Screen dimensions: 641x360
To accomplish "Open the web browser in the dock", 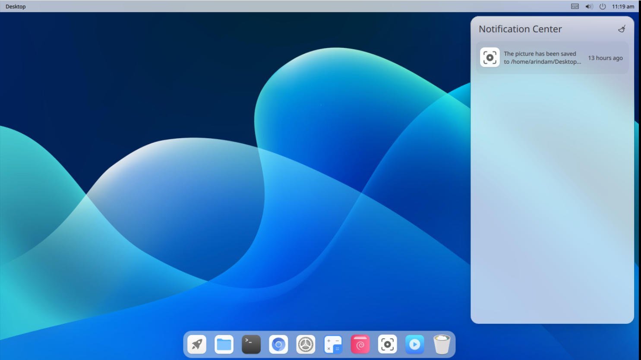I will 278,344.
